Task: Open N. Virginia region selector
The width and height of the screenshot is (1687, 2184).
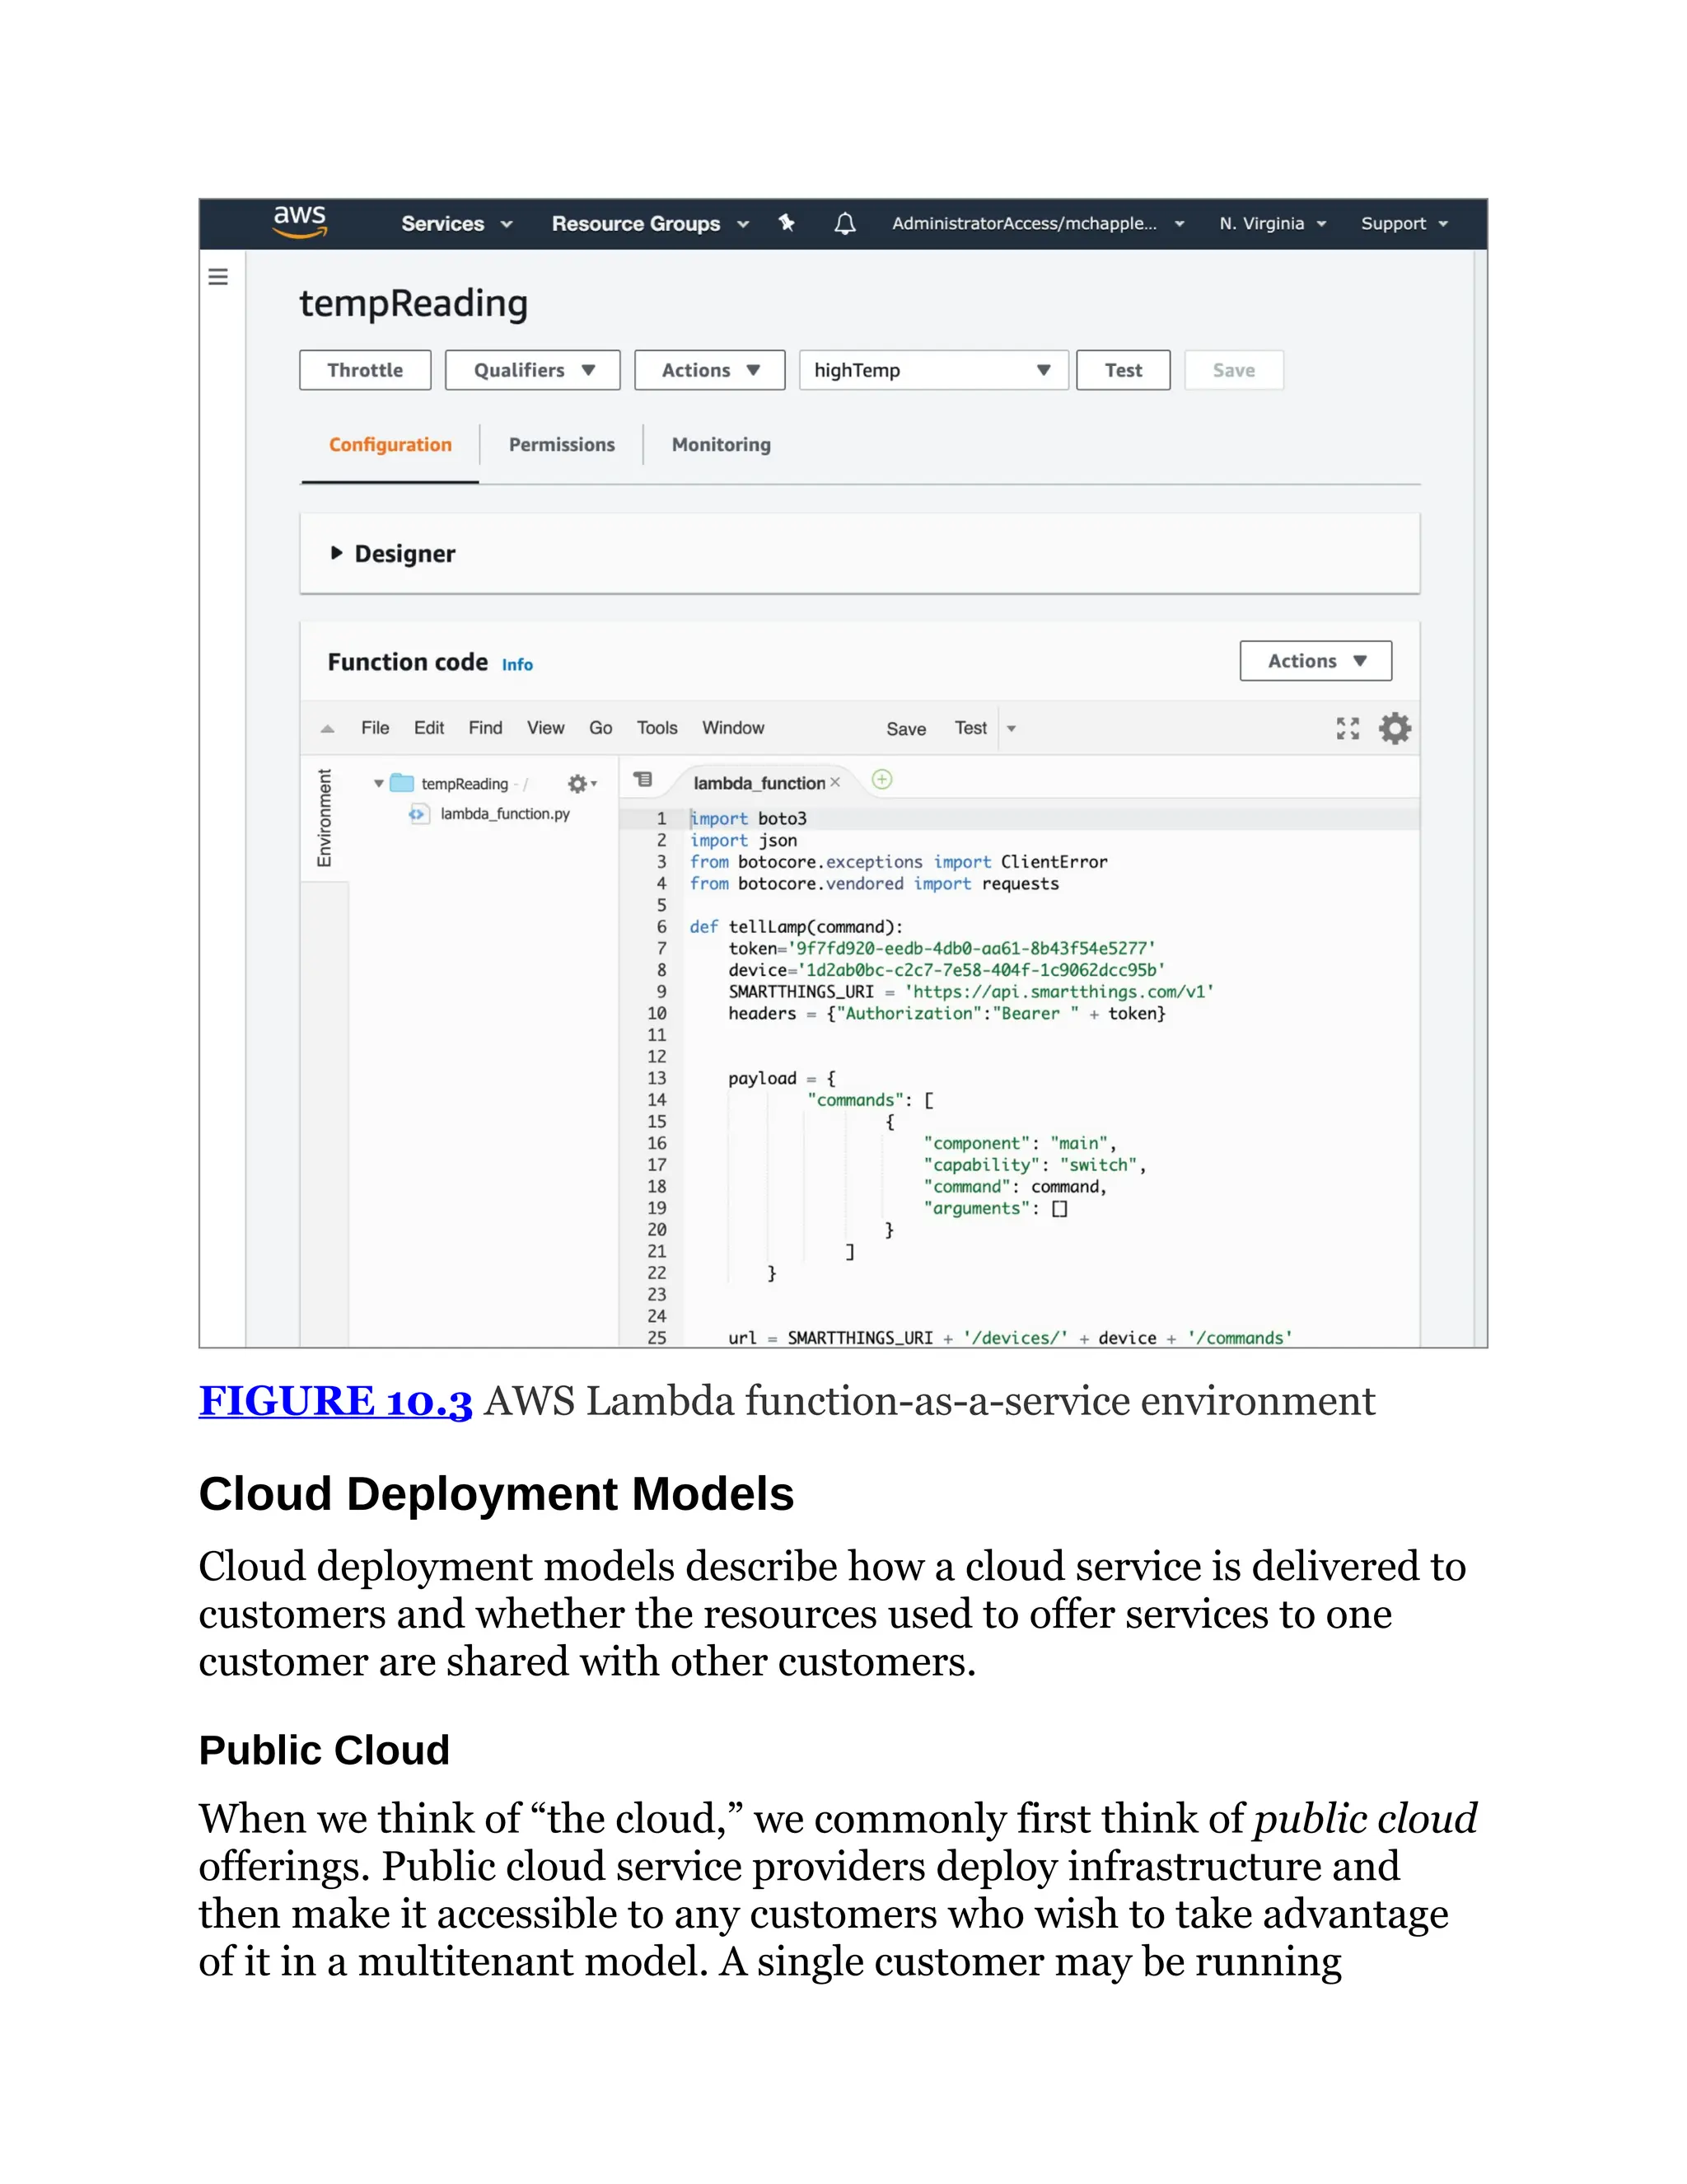Action: coord(1272,224)
